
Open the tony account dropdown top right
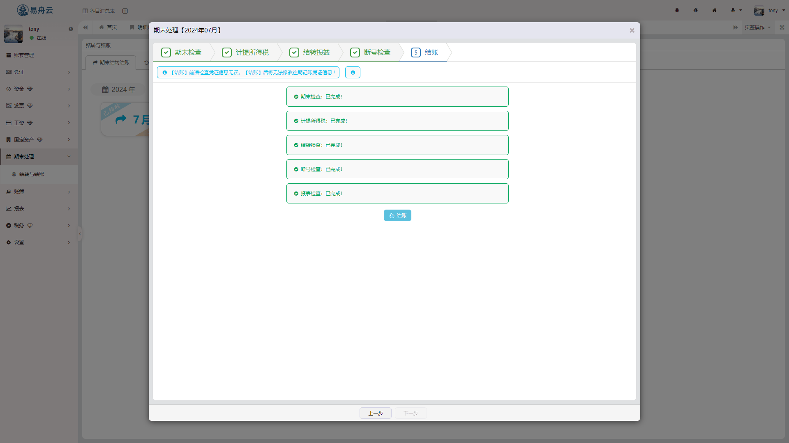pyautogui.click(x=770, y=10)
